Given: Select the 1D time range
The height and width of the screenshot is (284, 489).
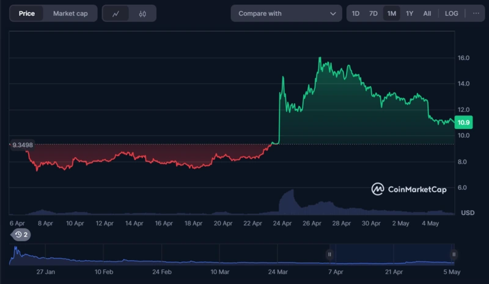Looking at the screenshot, I should click(356, 13).
